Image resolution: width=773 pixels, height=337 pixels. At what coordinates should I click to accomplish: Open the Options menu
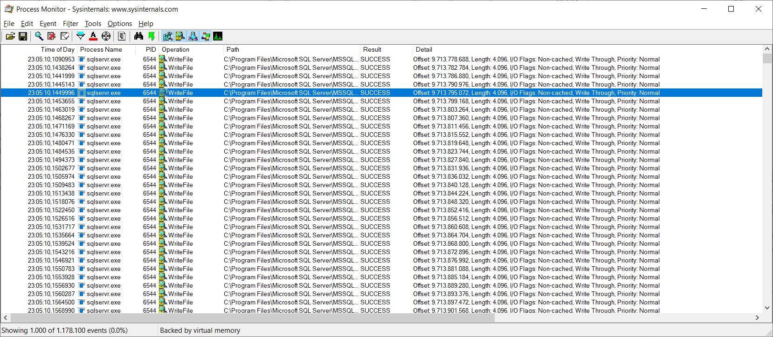[120, 24]
